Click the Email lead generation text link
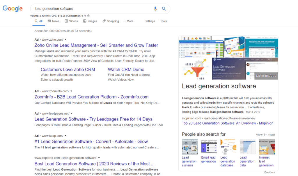This screenshot has width=298, height=176. (x=208, y=159)
